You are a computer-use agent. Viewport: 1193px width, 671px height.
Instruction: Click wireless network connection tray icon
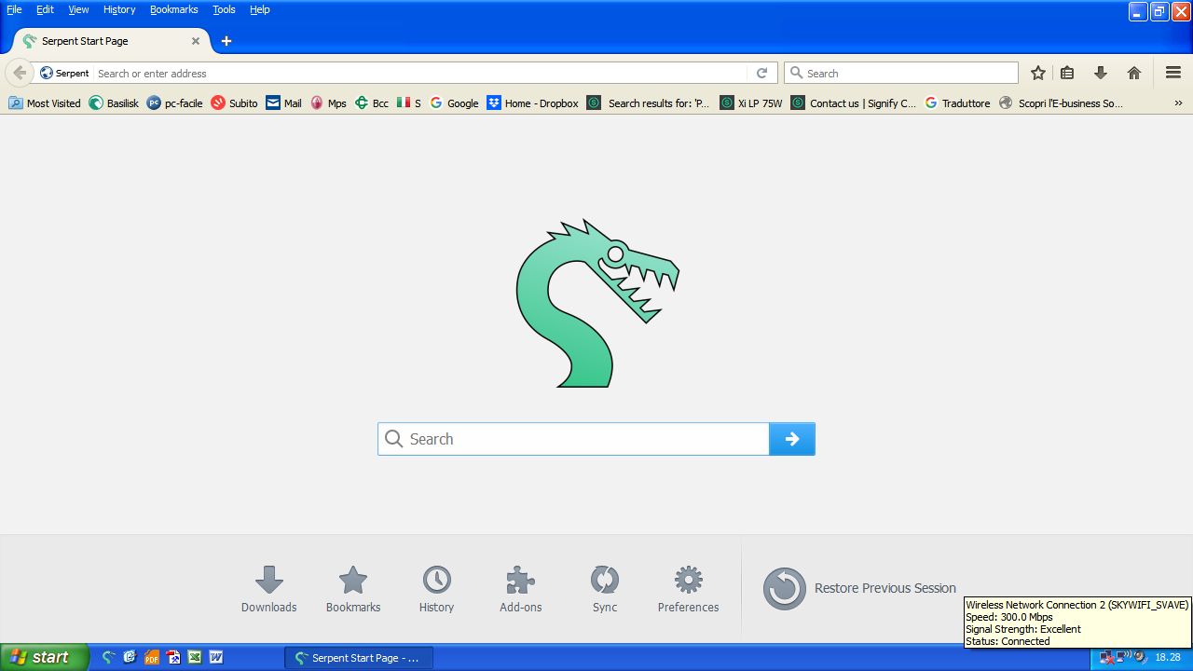tap(1123, 658)
